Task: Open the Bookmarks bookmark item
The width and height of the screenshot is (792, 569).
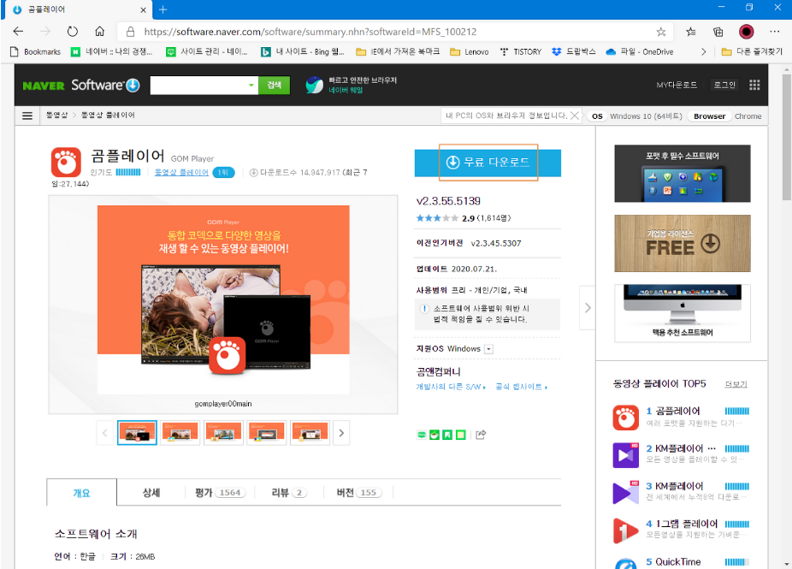Action: (x=35, y=51)
